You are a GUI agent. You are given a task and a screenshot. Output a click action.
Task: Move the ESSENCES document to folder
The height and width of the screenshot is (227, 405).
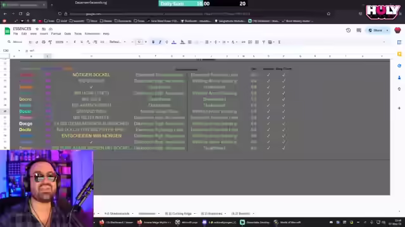44,29
